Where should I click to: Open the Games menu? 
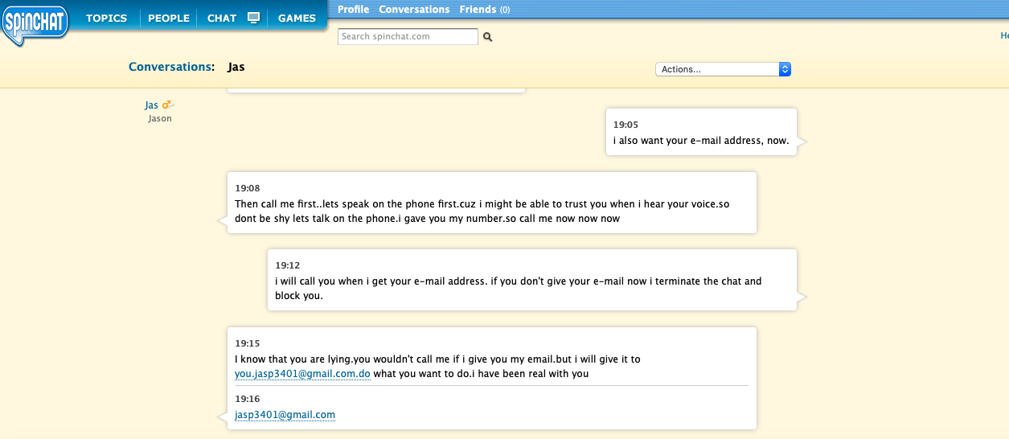click(297, 18)
